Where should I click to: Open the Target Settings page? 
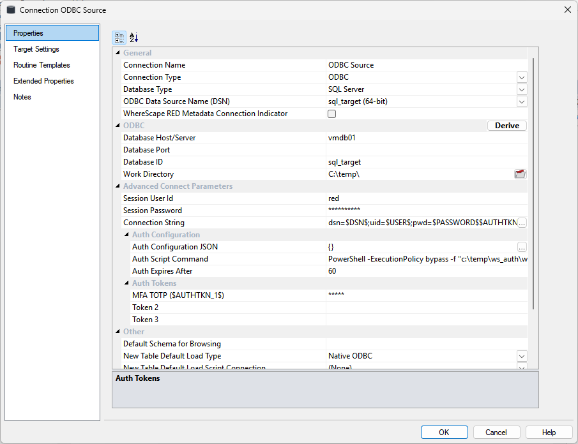[x=36, y=49]
